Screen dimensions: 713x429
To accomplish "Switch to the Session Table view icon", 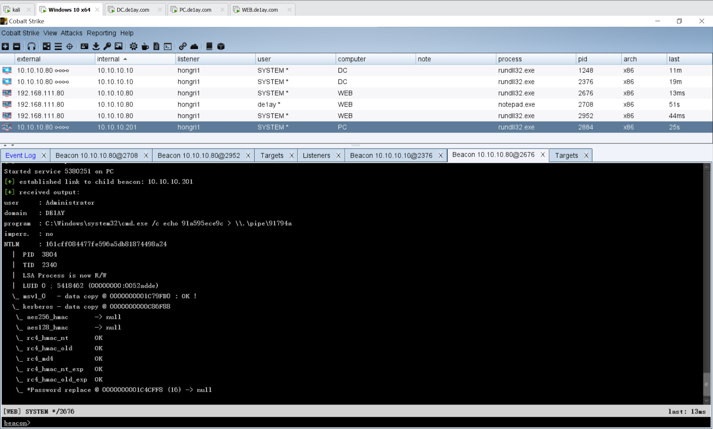I will tap(58, 47).
